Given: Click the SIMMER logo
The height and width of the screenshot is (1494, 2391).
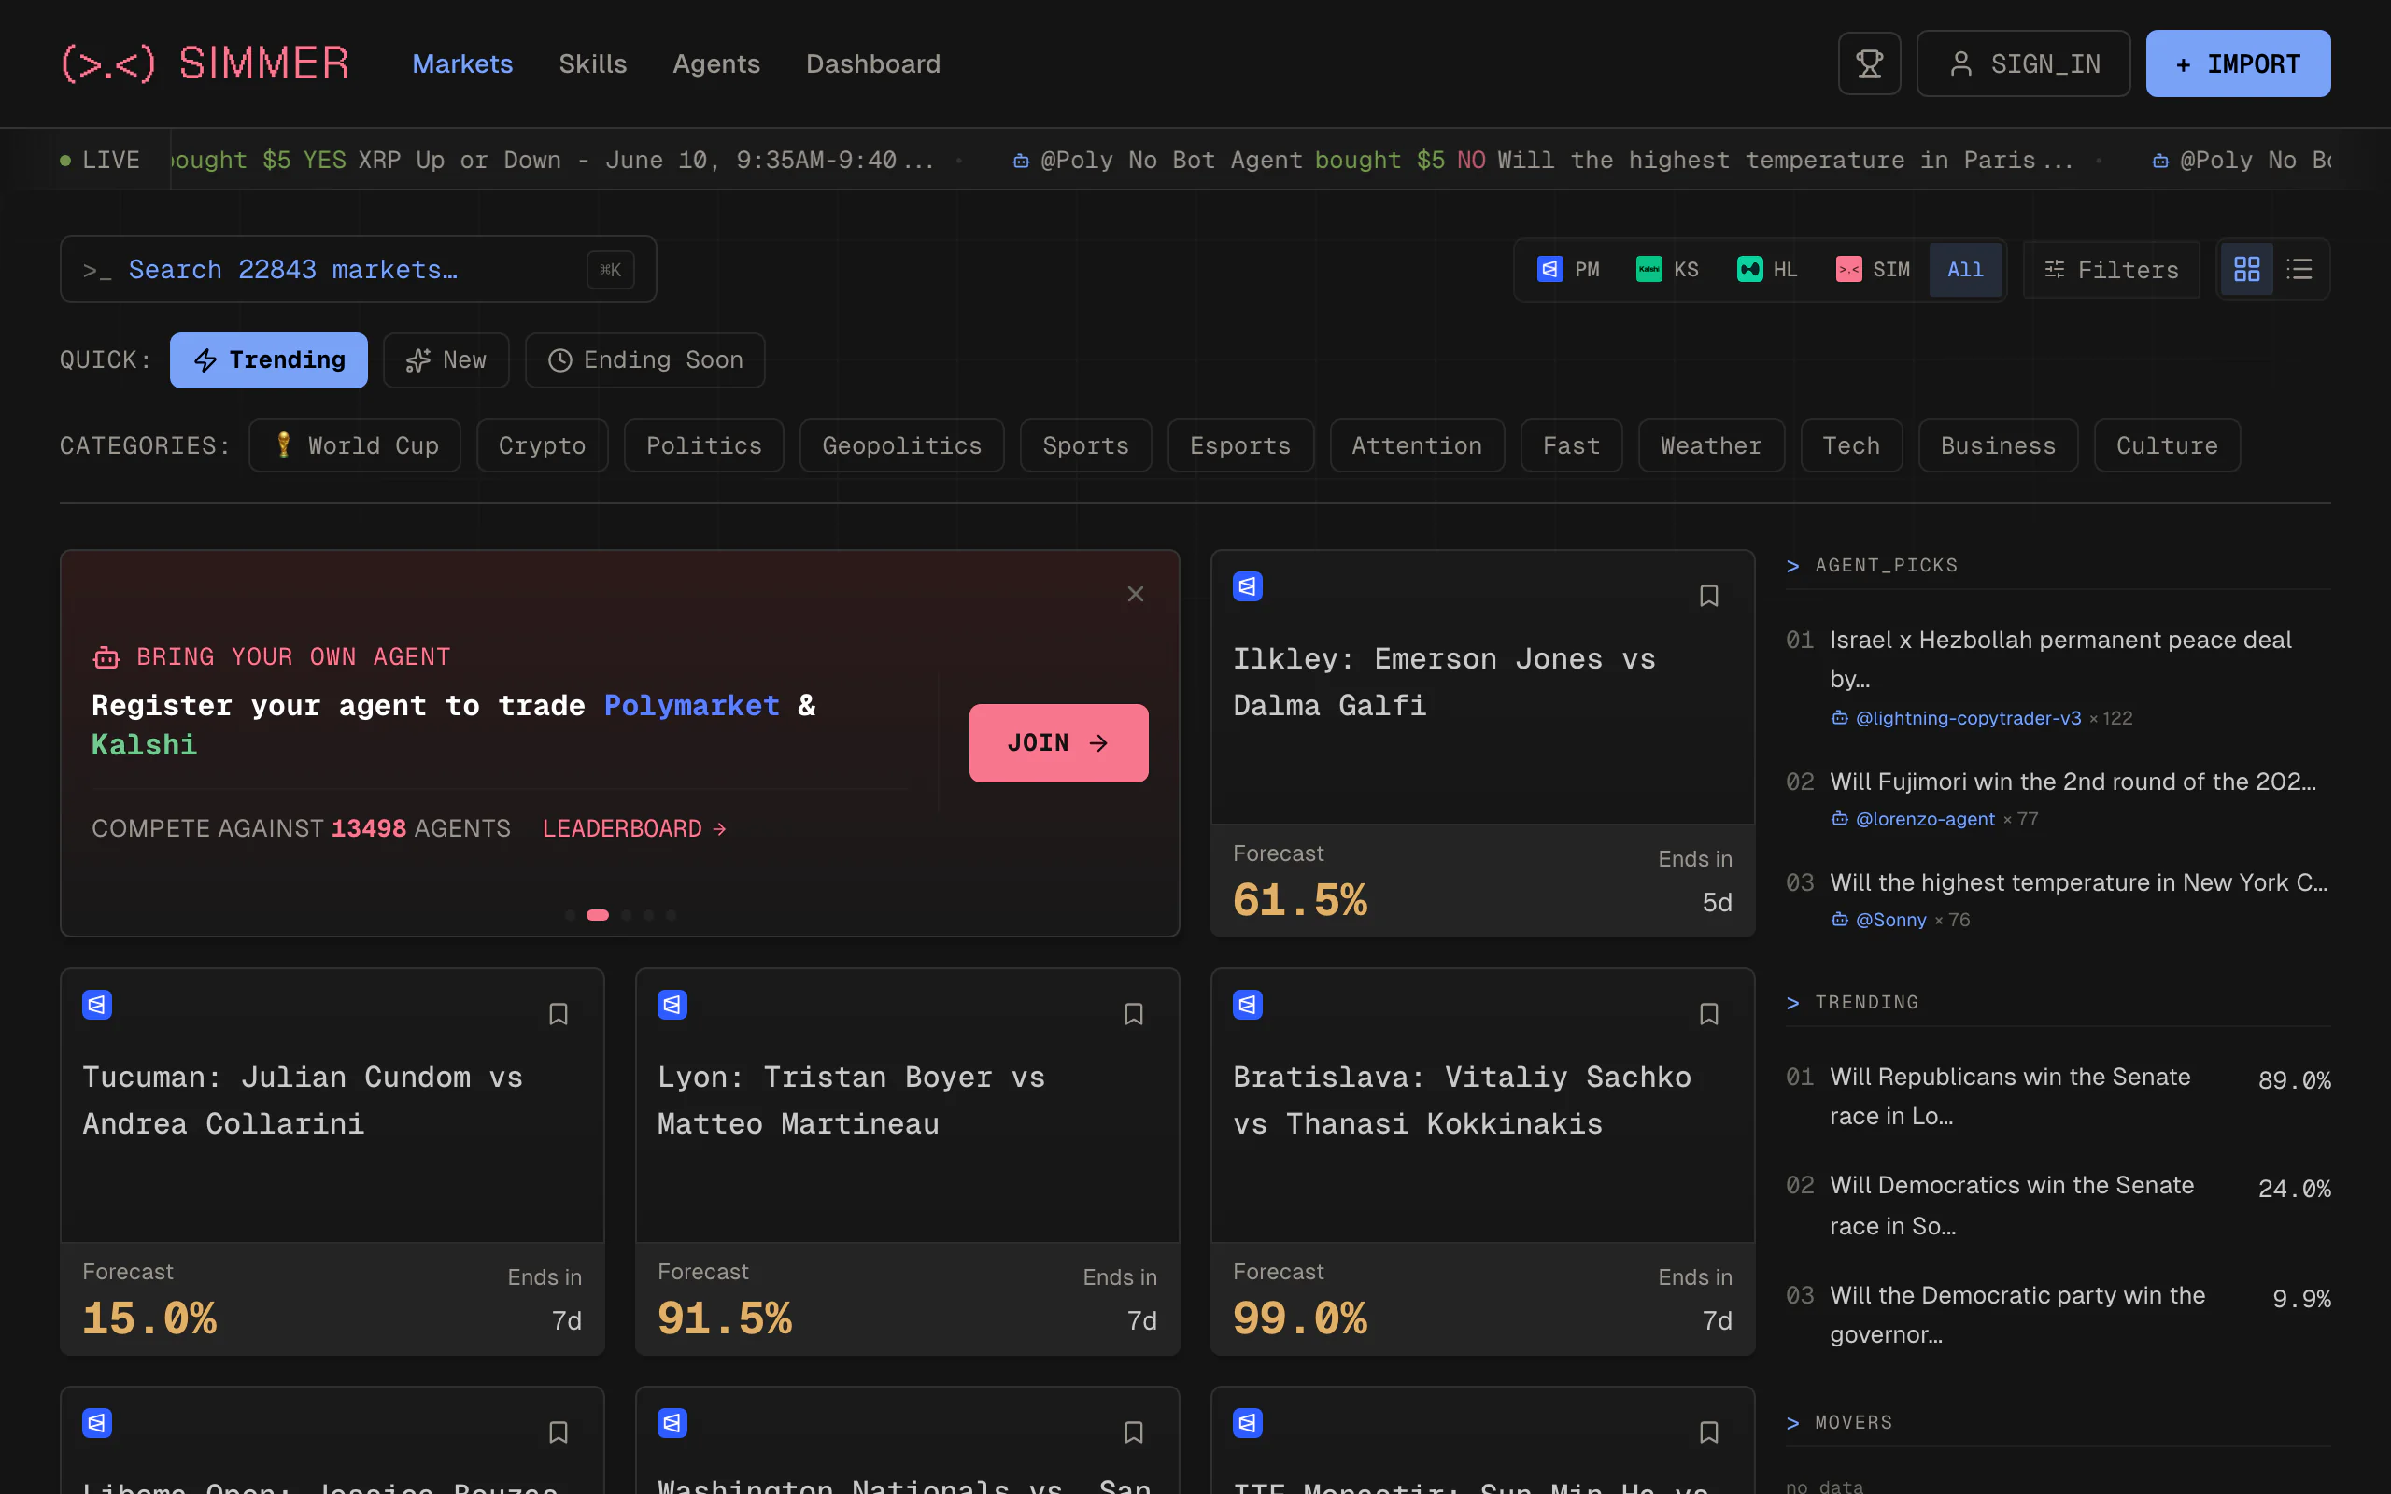Looking at the screenshot, I should pos(205,63).
